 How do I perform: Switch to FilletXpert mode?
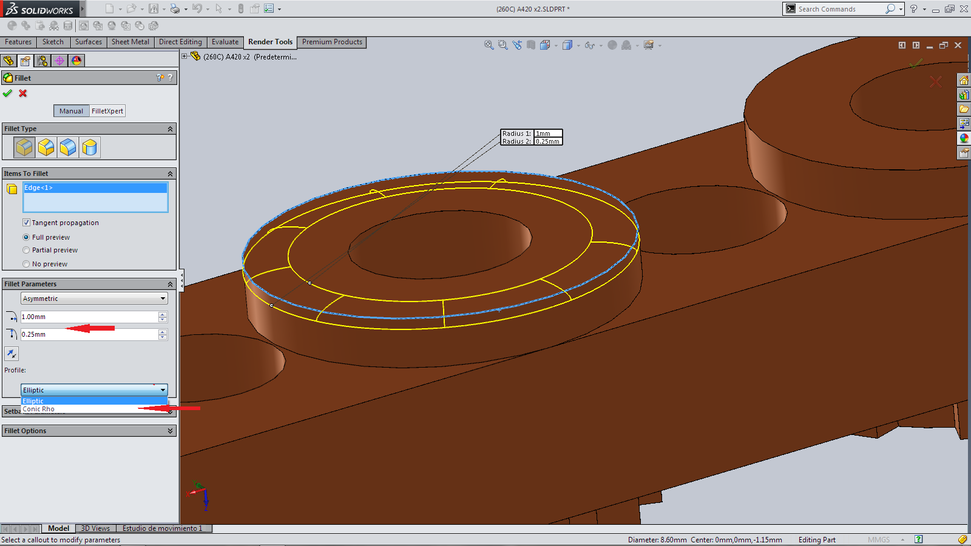click(107, 111)
